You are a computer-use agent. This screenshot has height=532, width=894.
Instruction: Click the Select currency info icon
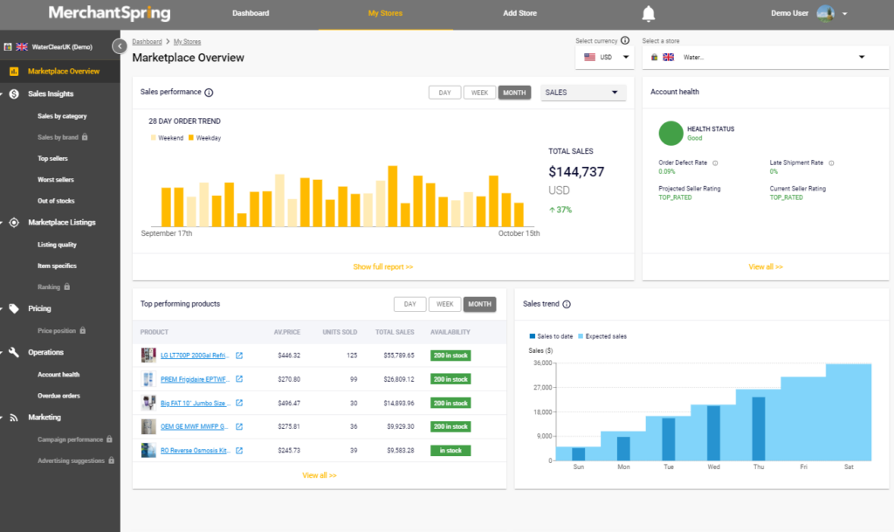(x=625, y=40)
